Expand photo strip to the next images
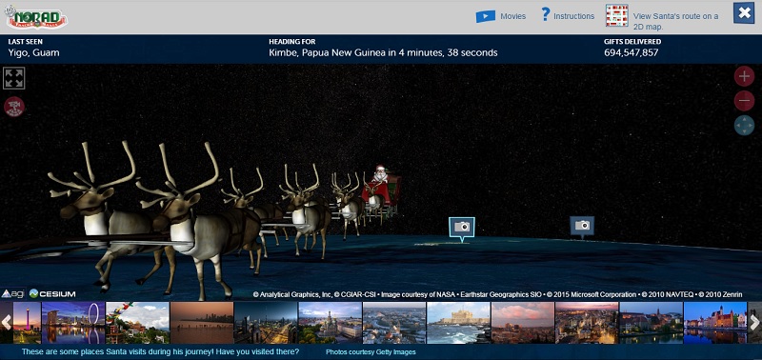762x360 pixels. coord(754,323)
